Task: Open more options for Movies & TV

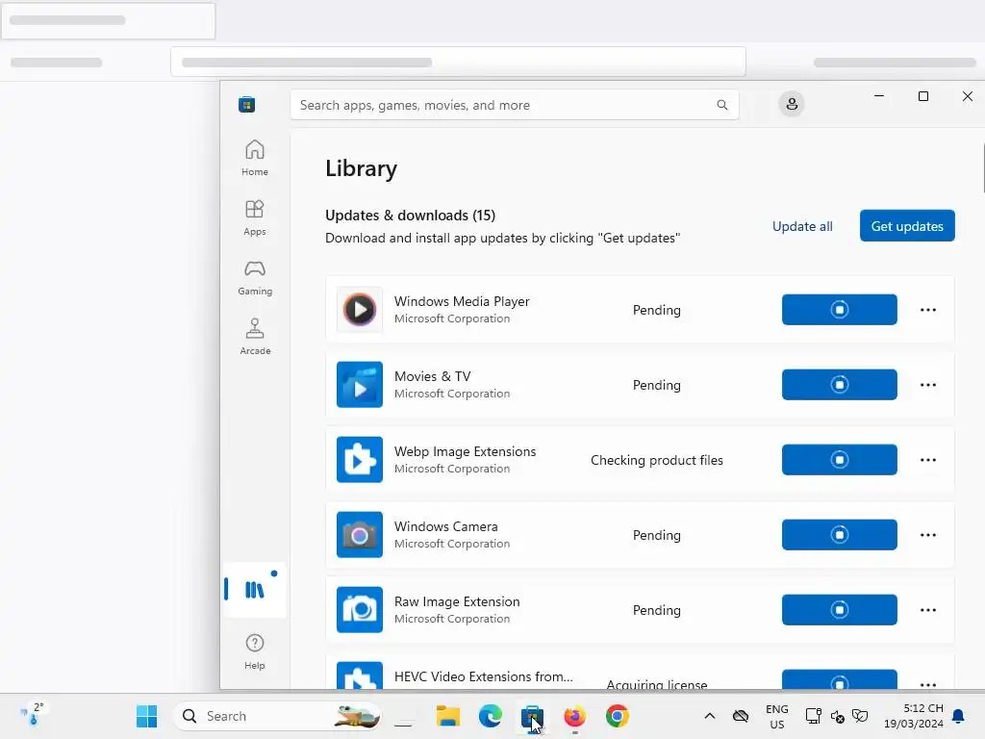Action: (928, 385)
